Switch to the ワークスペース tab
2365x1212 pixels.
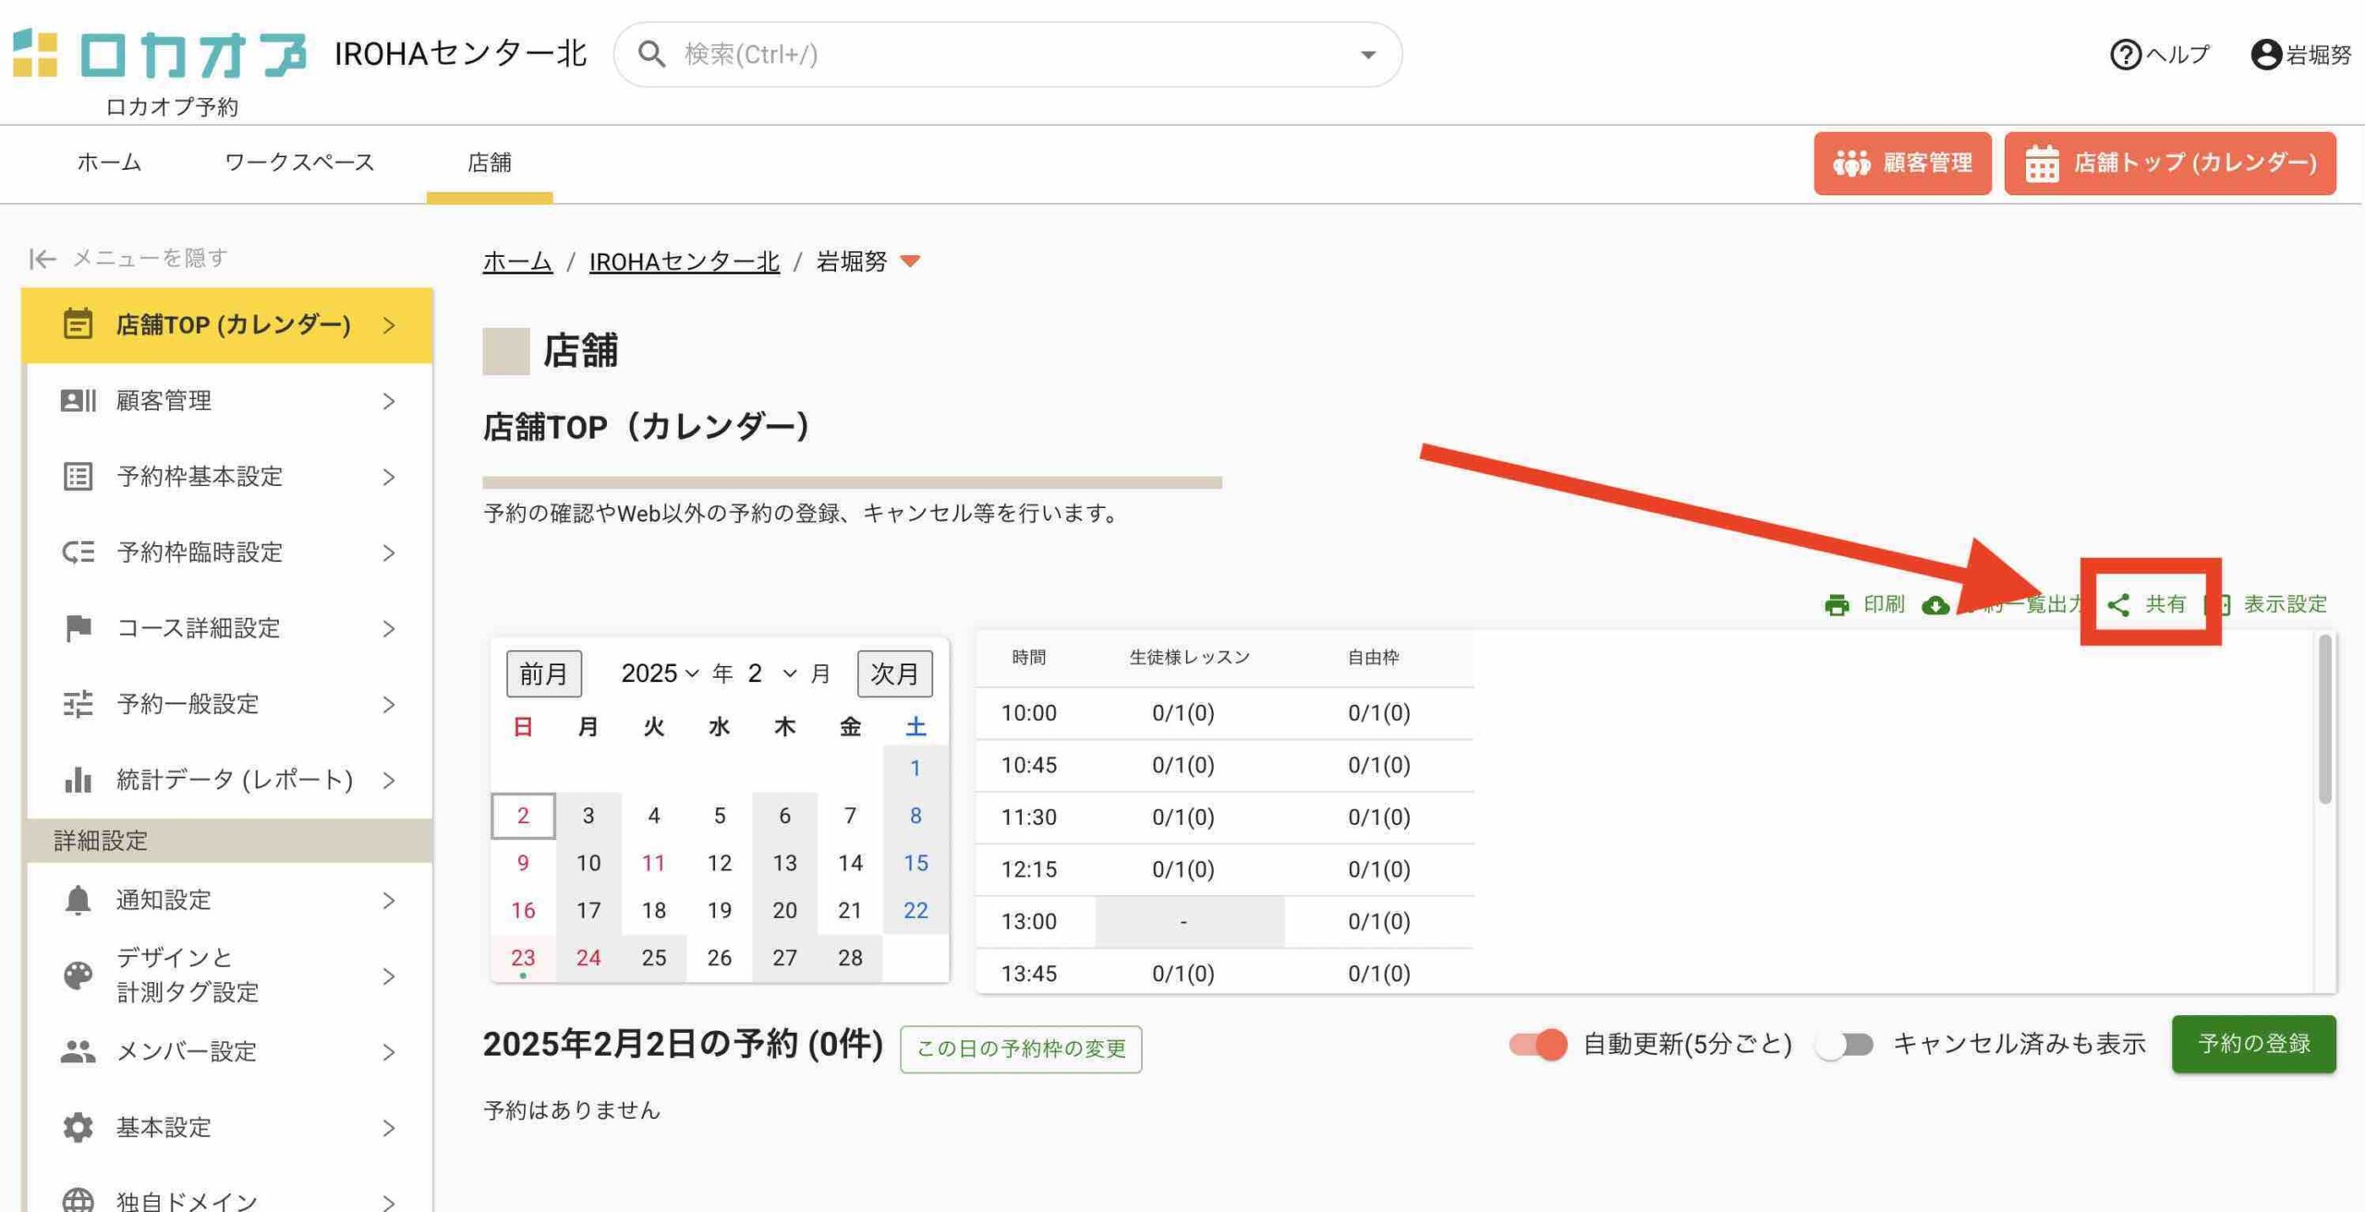[x=299, y=163]
